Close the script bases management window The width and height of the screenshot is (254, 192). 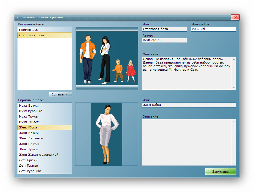(x=235, y=17)
